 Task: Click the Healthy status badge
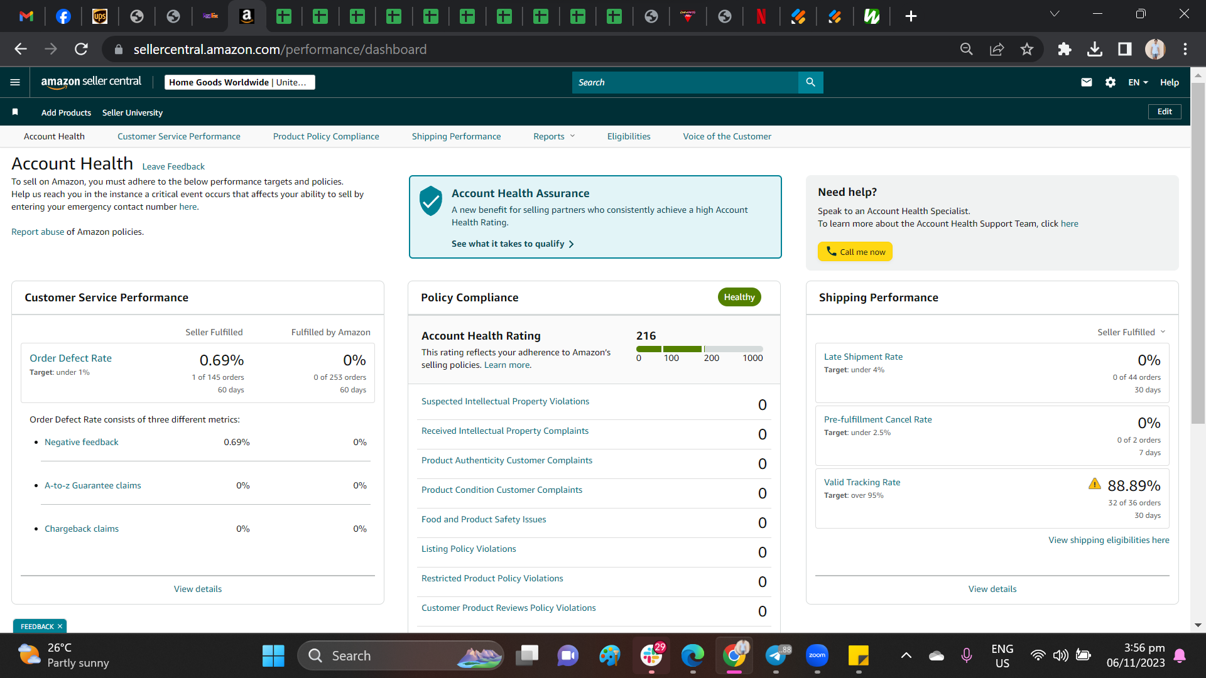click(739, 297)
